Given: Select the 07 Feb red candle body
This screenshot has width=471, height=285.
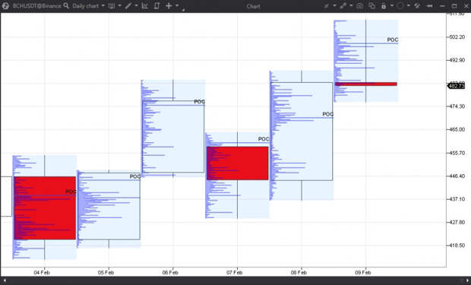Looking at the screenshot, I should [237, 163].
